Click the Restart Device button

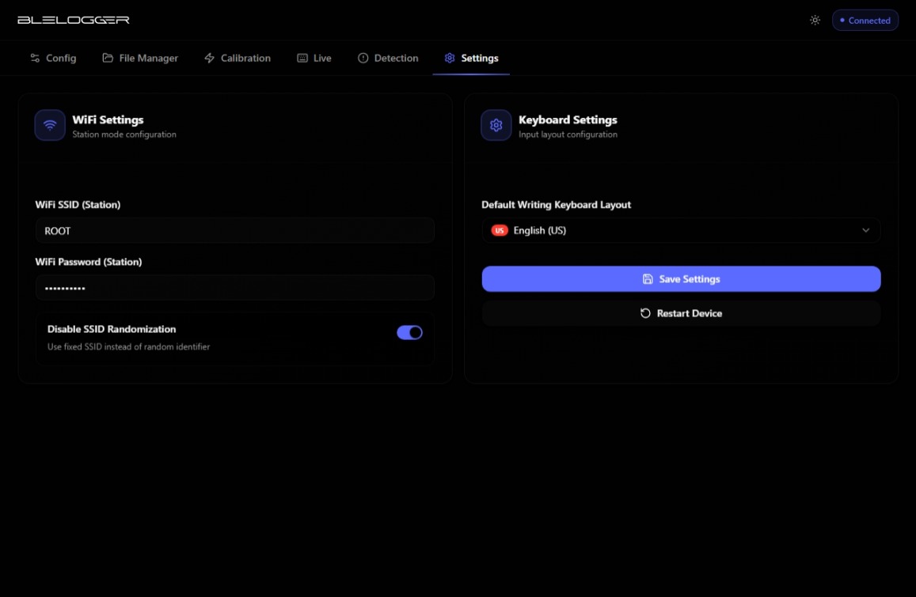[x=681, y=314]
